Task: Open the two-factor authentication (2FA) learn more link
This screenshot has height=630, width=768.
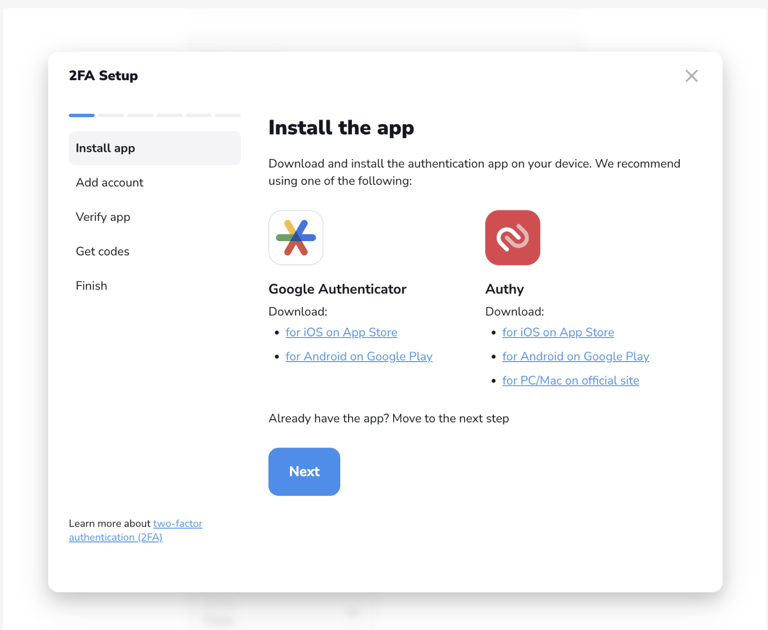Action: pos(135,530)
